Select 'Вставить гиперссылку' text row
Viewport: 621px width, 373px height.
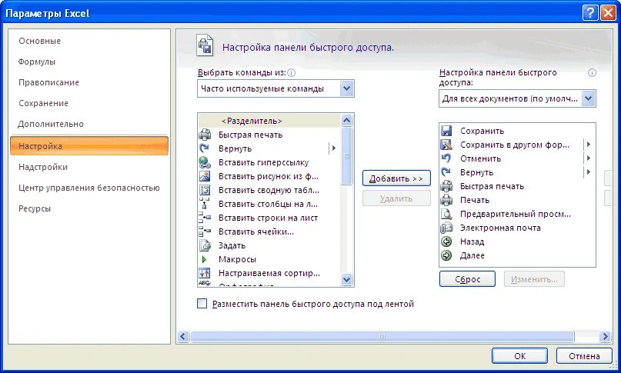click(x=263, y=162)
